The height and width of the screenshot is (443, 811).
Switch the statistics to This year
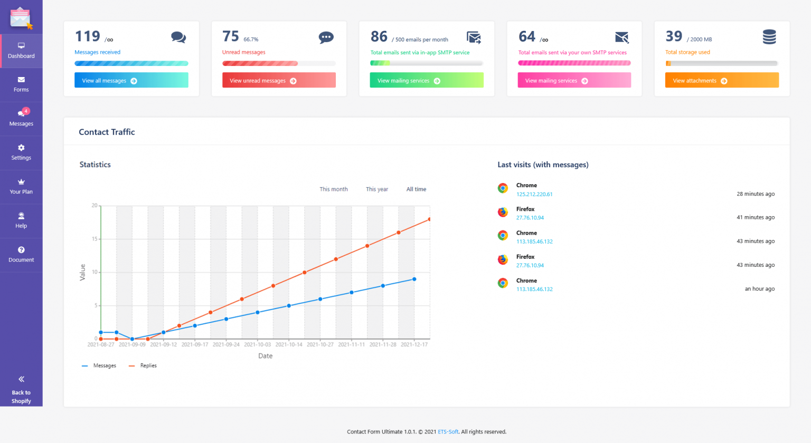pyautogui.click(x=376, y=189)
